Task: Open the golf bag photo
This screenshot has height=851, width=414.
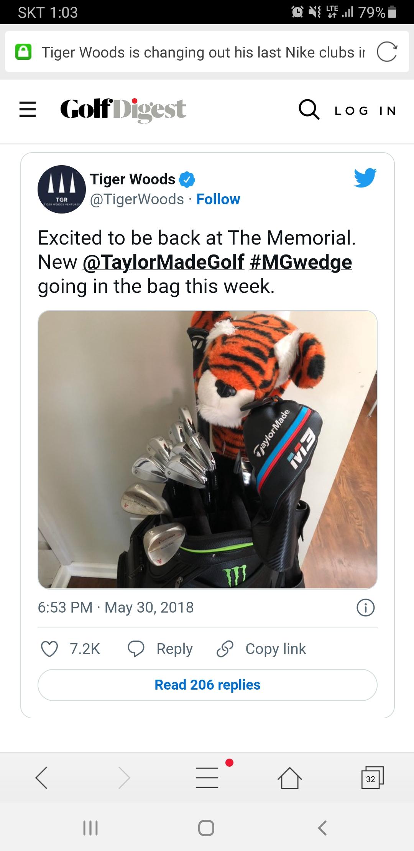Action: tap(207, 449)
